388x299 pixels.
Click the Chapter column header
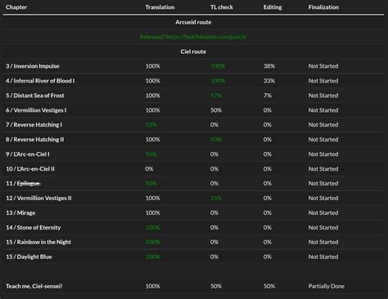point(16,7)
